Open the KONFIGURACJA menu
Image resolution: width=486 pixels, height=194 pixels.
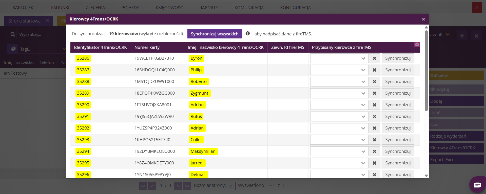295,8
